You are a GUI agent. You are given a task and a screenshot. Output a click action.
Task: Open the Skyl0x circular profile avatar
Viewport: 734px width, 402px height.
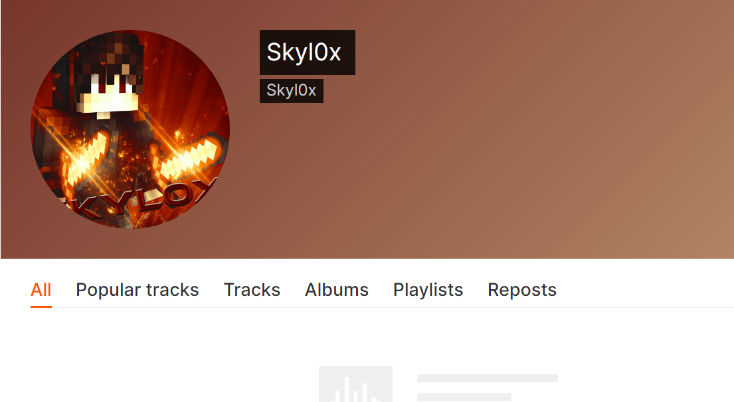[130, 129]
